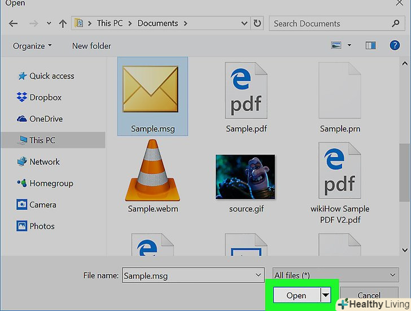Go to OneDrive in navigation pane
The width and height of the screenshot is (411, 311).
pos(46,119)
